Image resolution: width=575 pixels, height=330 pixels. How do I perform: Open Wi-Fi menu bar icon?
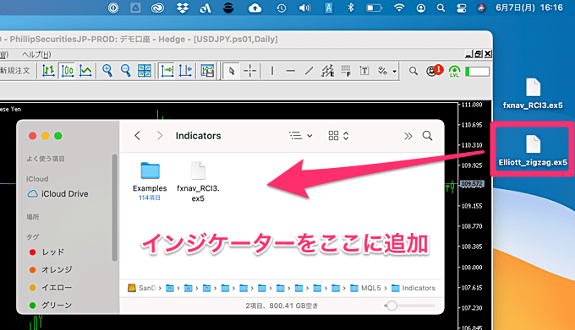click(x=399, y=8)
